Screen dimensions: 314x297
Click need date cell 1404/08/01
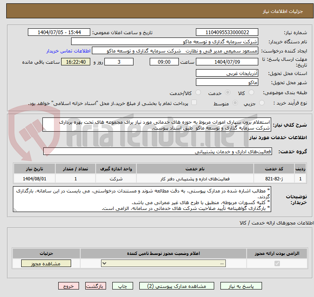coord(35,178)
